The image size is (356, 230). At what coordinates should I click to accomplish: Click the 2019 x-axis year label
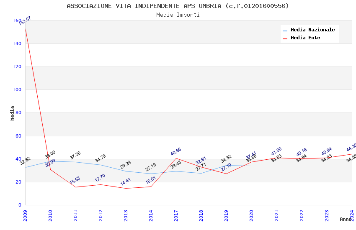click(x=226, y=215)
